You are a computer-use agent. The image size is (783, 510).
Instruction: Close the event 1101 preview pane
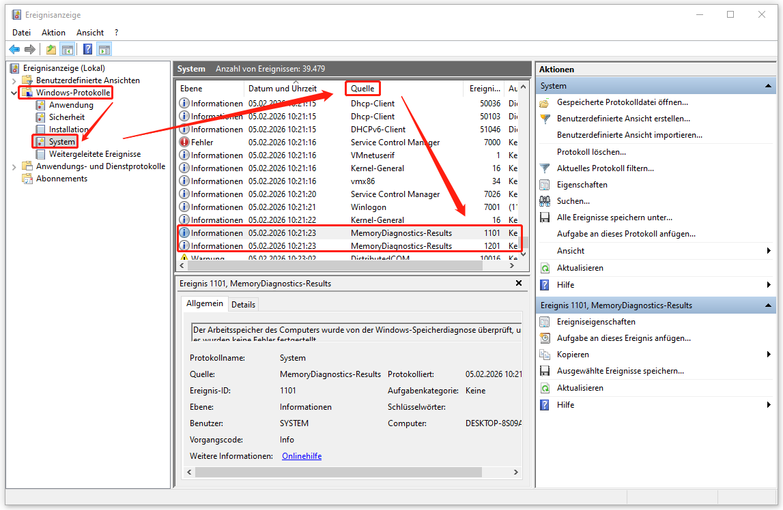click(x=518, y=283)
